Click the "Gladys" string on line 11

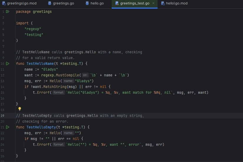click(x=49, y=70)
